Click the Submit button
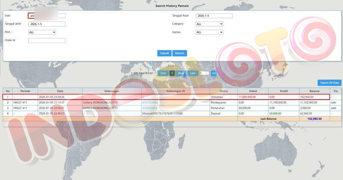This screenshot has width=343, height=180. point(164,53)
